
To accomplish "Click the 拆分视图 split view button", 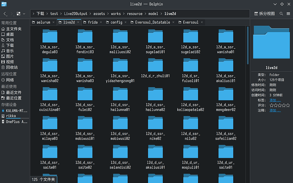I will click(265, 14).
